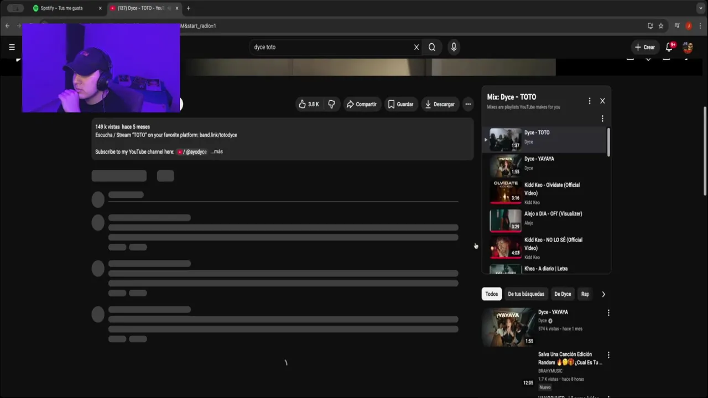Open options for the Dyce - YAYAYA recommendation
Viewport: 708px width, 398px height.
pos(608,313)
